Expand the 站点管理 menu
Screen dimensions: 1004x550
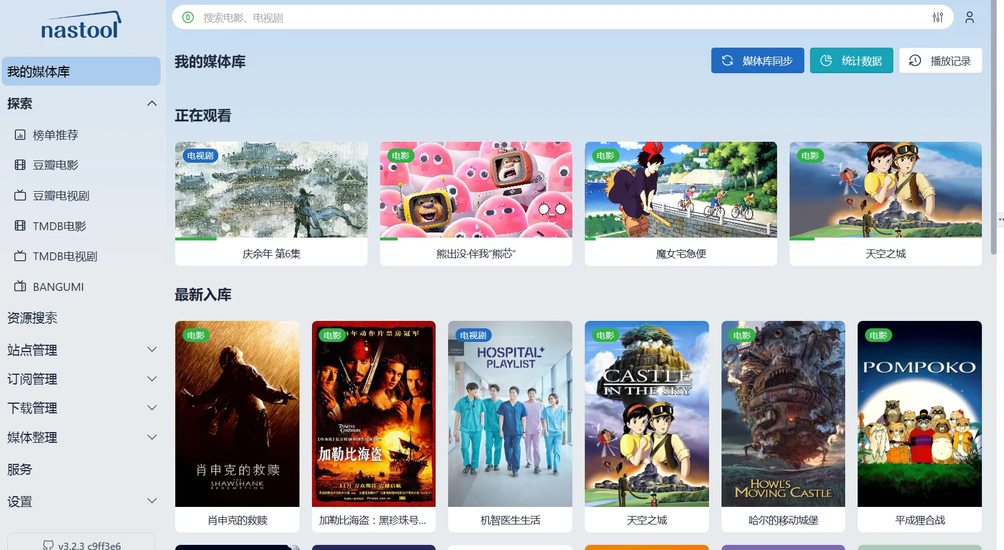click(152, 349)
